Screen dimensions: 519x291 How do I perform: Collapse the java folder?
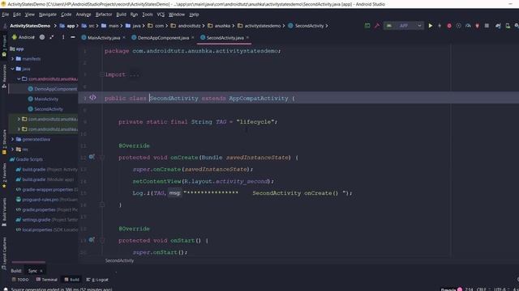(13, 69)
